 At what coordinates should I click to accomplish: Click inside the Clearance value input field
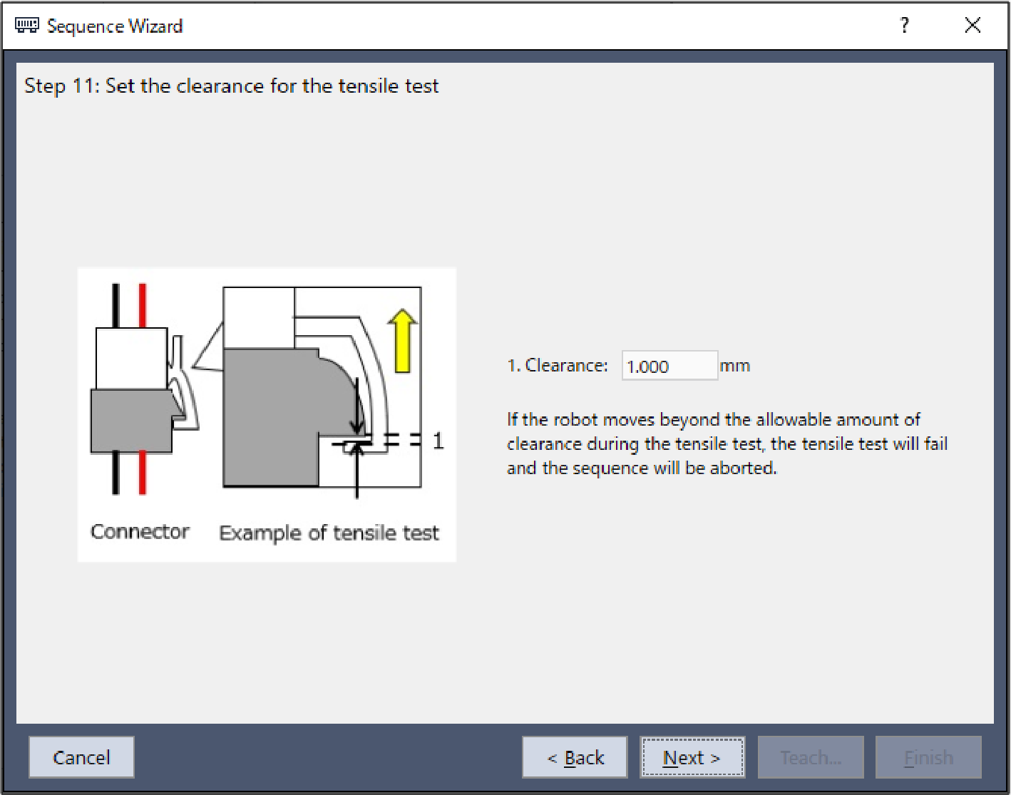[669, 366]
